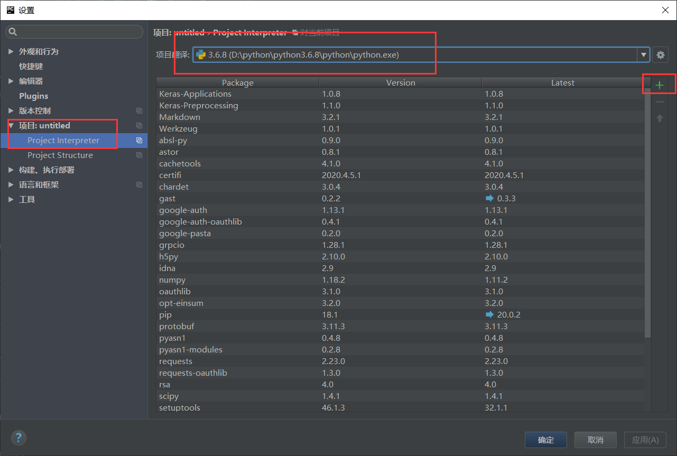Click update arrow icon in gast row
The image size is (677, 456).
(489, 199)
